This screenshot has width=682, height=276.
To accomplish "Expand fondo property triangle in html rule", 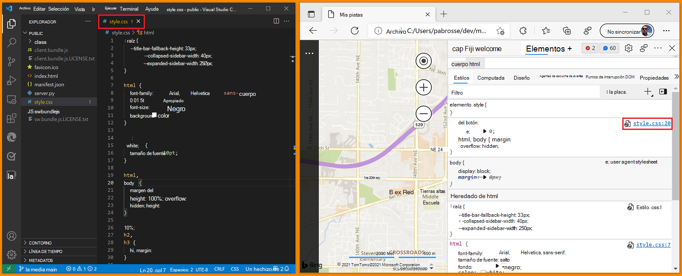I will (497, 266).
